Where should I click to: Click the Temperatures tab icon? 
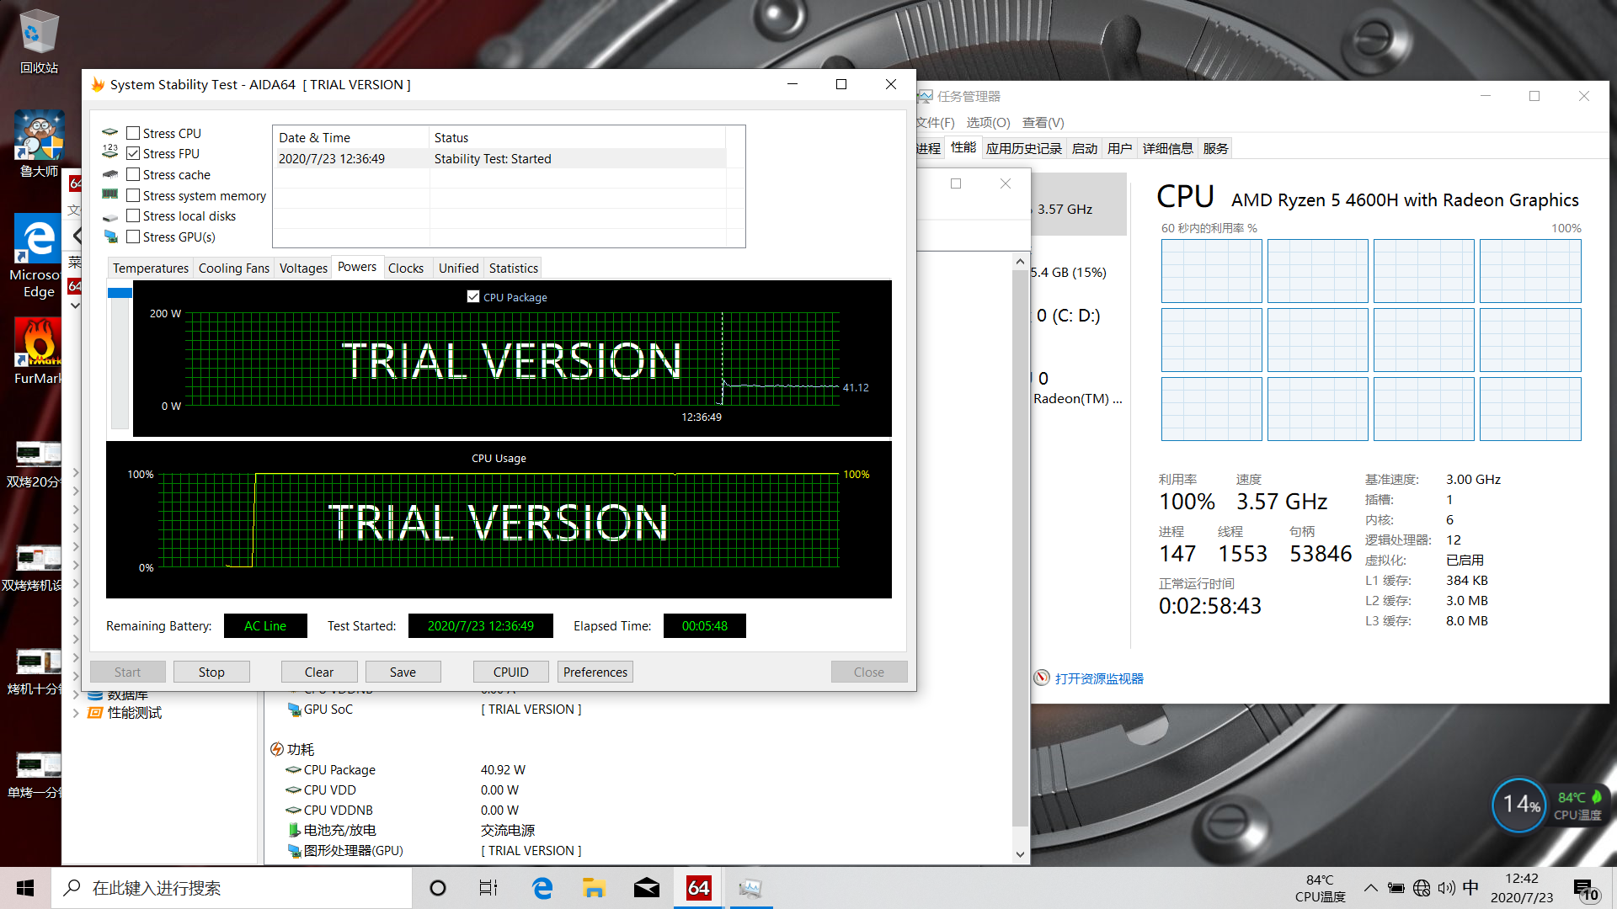(x=150, y=268)
